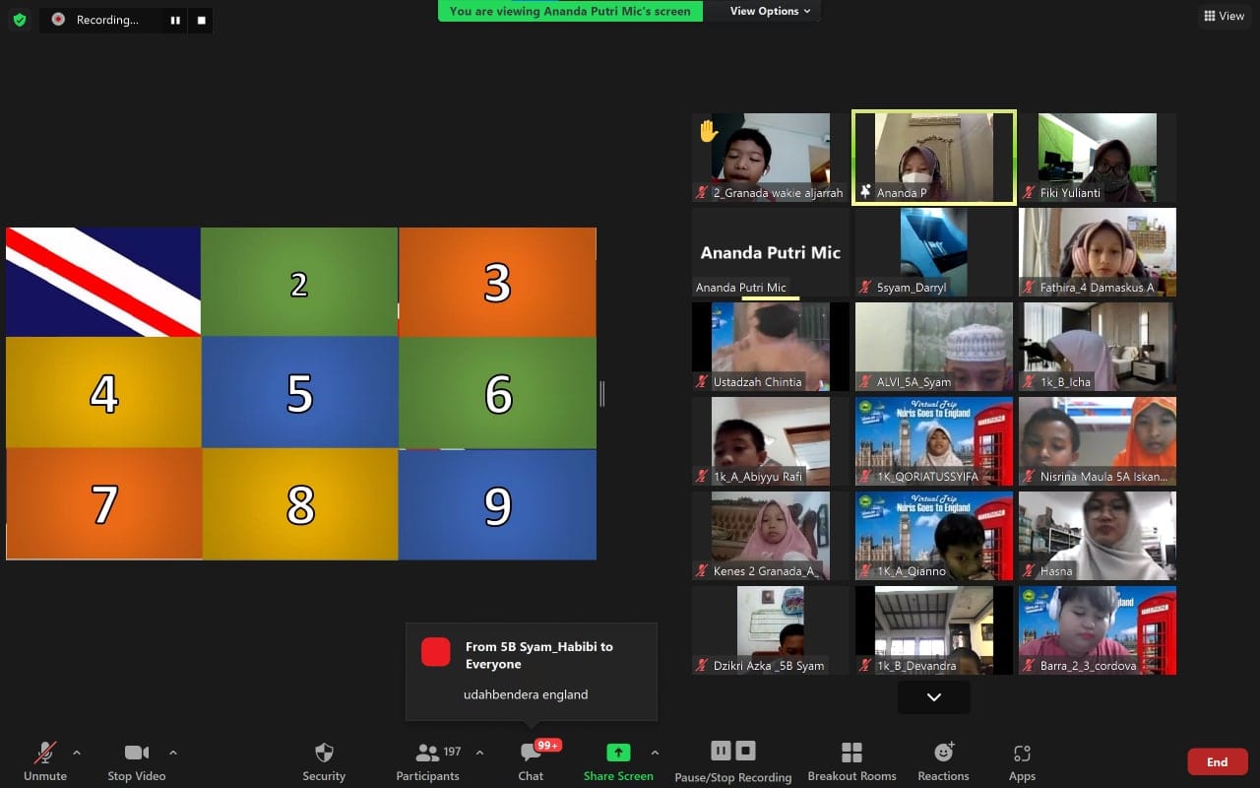Viewport: 1260px width, 788px height.
Task: Pause the recording in bottom toolbar
Action: click(721, 752)
